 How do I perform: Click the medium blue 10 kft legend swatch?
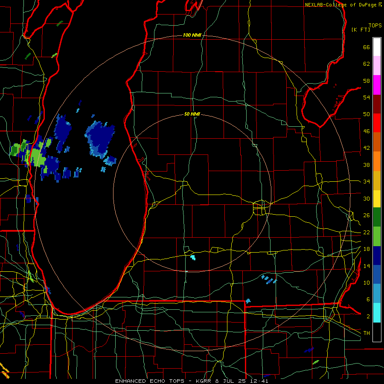[x=377, y=274]
